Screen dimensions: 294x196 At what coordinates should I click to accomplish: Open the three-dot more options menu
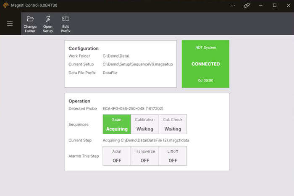[x=233, y=5]
